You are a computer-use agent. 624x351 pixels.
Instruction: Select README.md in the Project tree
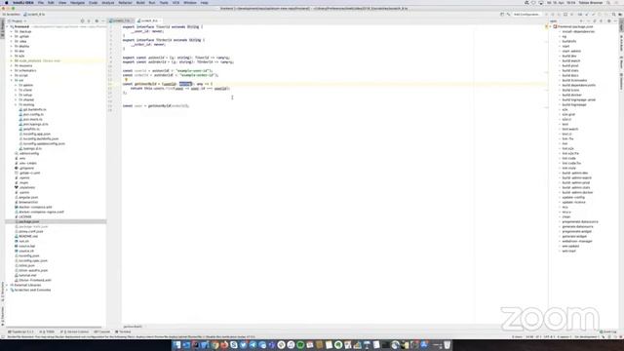tap(28, 236)
